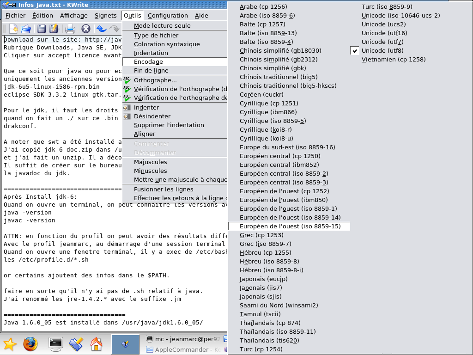Select Unicode (utf8) checked encoding
Viewport: 473px width, 355px height.
pos(411,50)
